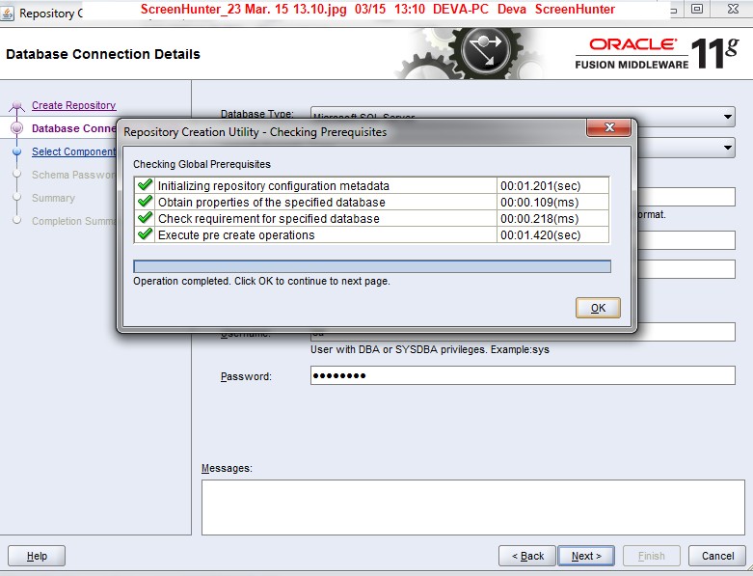Image resolution: width=753 pixels, height=576 pixels.
Task: Open the Select Components step link
Action: (73, 151)
